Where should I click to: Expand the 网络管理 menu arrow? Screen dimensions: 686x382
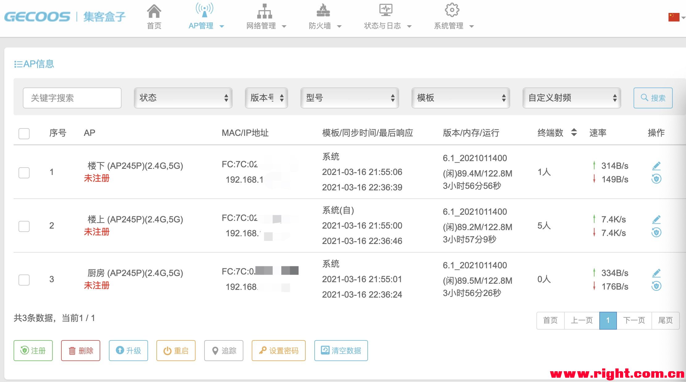coord(284,26)
